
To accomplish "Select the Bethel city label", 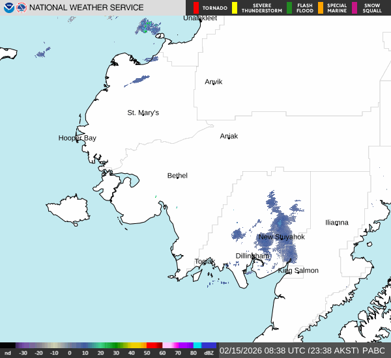I will pyautogui.click(x=177, y=176).
